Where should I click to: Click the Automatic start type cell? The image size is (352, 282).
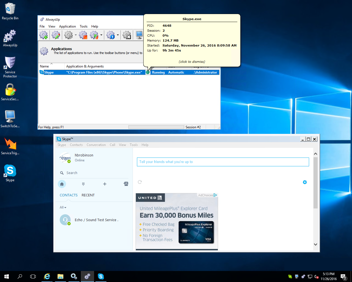(x=176, y=72)
